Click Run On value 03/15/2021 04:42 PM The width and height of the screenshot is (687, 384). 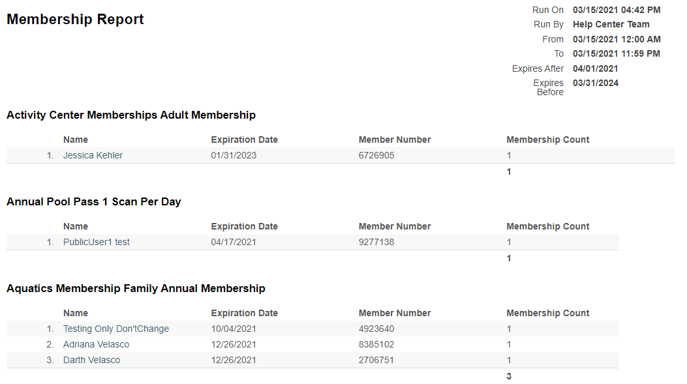pos(617,10)
